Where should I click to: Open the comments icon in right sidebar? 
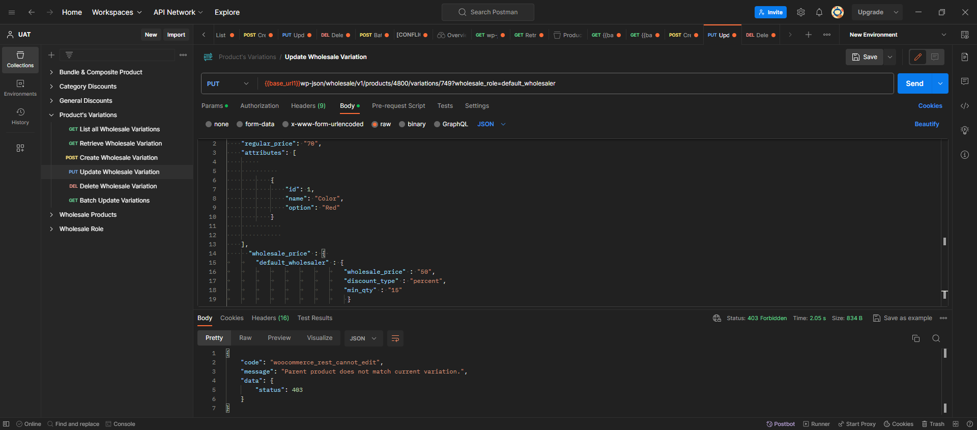point(965,81)
